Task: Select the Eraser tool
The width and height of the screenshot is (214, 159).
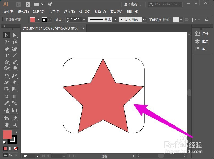Action: coord(15,68)
